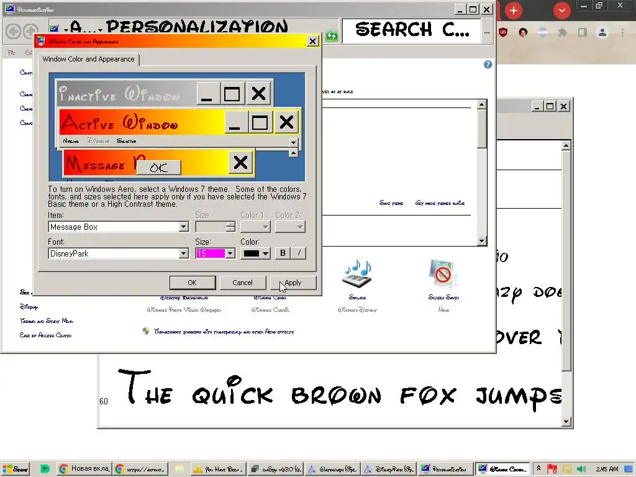Open the Chrome profile avatar icon
The height and width of the screenshot is (477, 636).
tap(602, 32)
